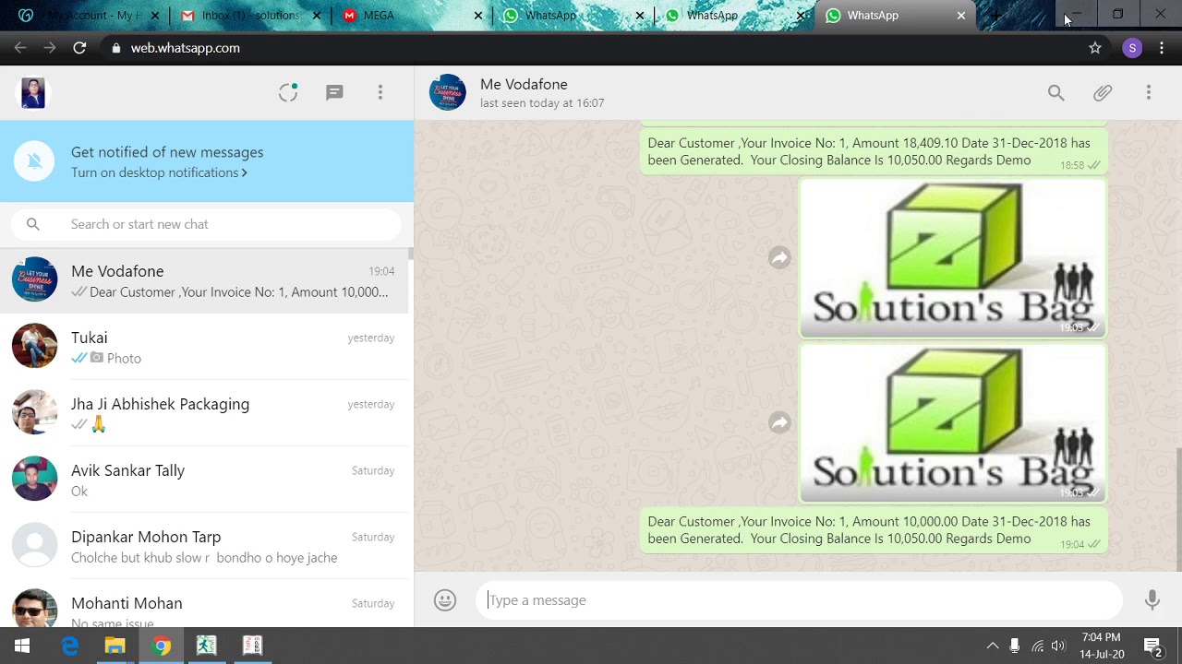1182x664 pixels.
Task: Click the muted bell notification icon
Action: point(34,161)
